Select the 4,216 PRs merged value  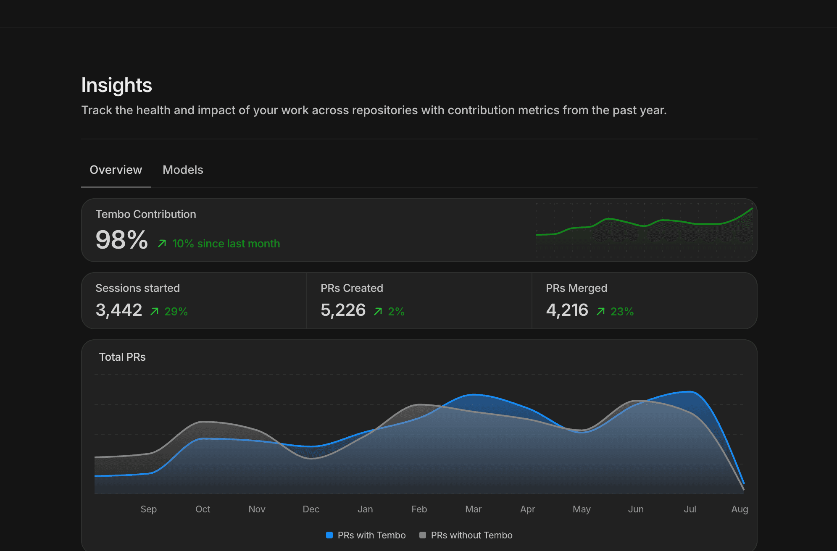(x=567, y=310)
